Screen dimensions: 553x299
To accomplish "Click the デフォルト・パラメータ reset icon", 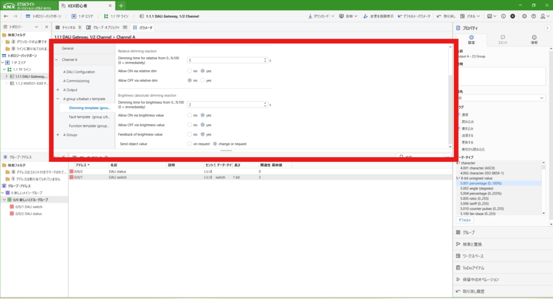I will (399, 16).
